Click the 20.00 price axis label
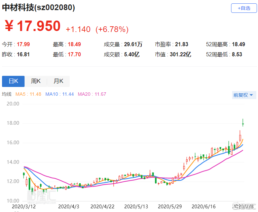 point(13,104)
